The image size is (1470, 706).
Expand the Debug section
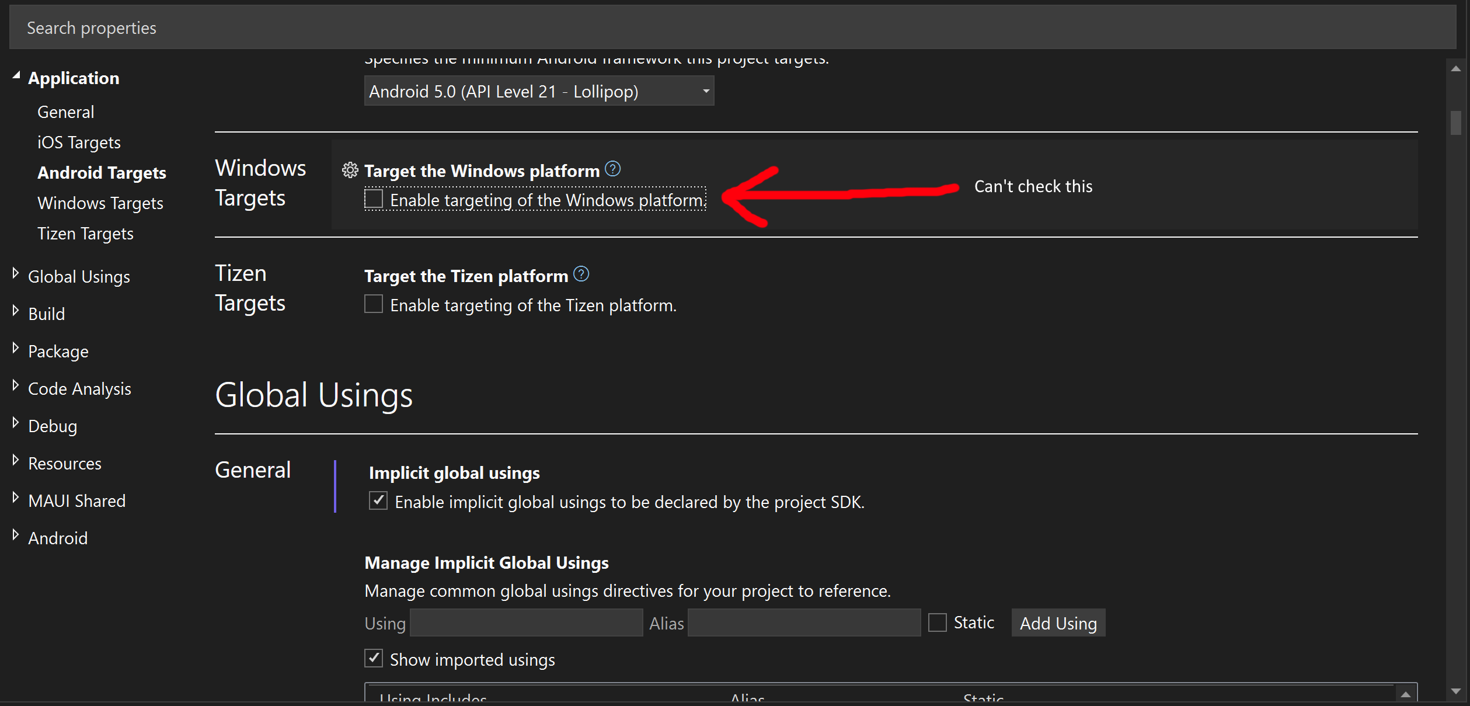tap(16, 422)
